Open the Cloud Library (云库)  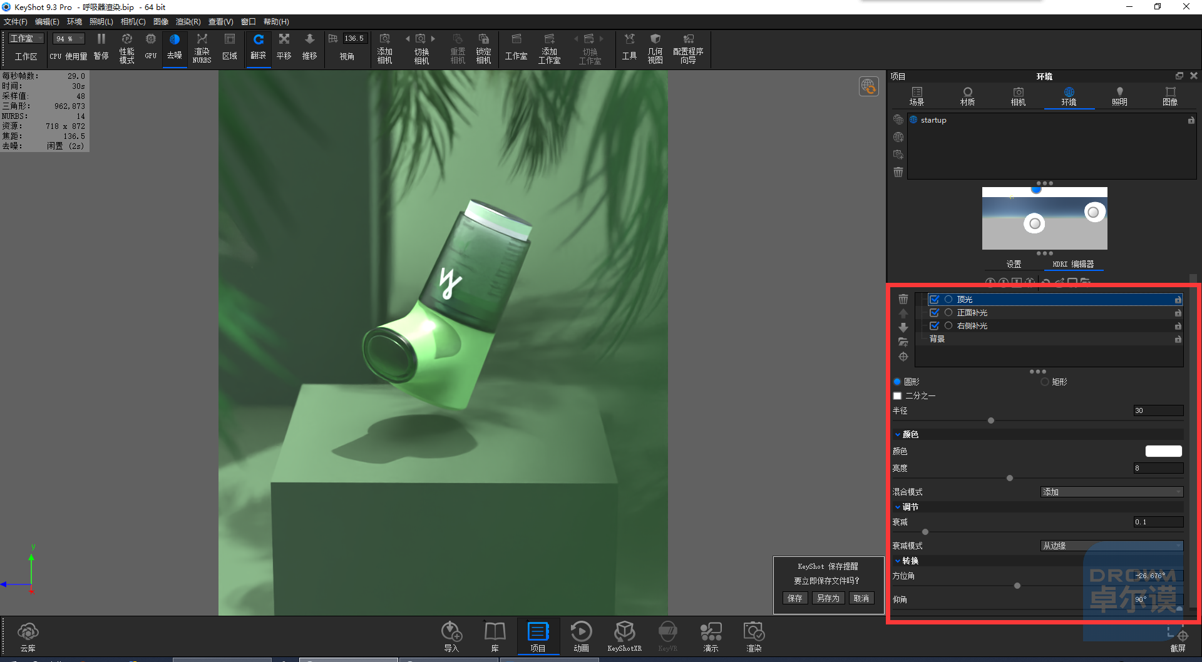(x=28, y=638)
